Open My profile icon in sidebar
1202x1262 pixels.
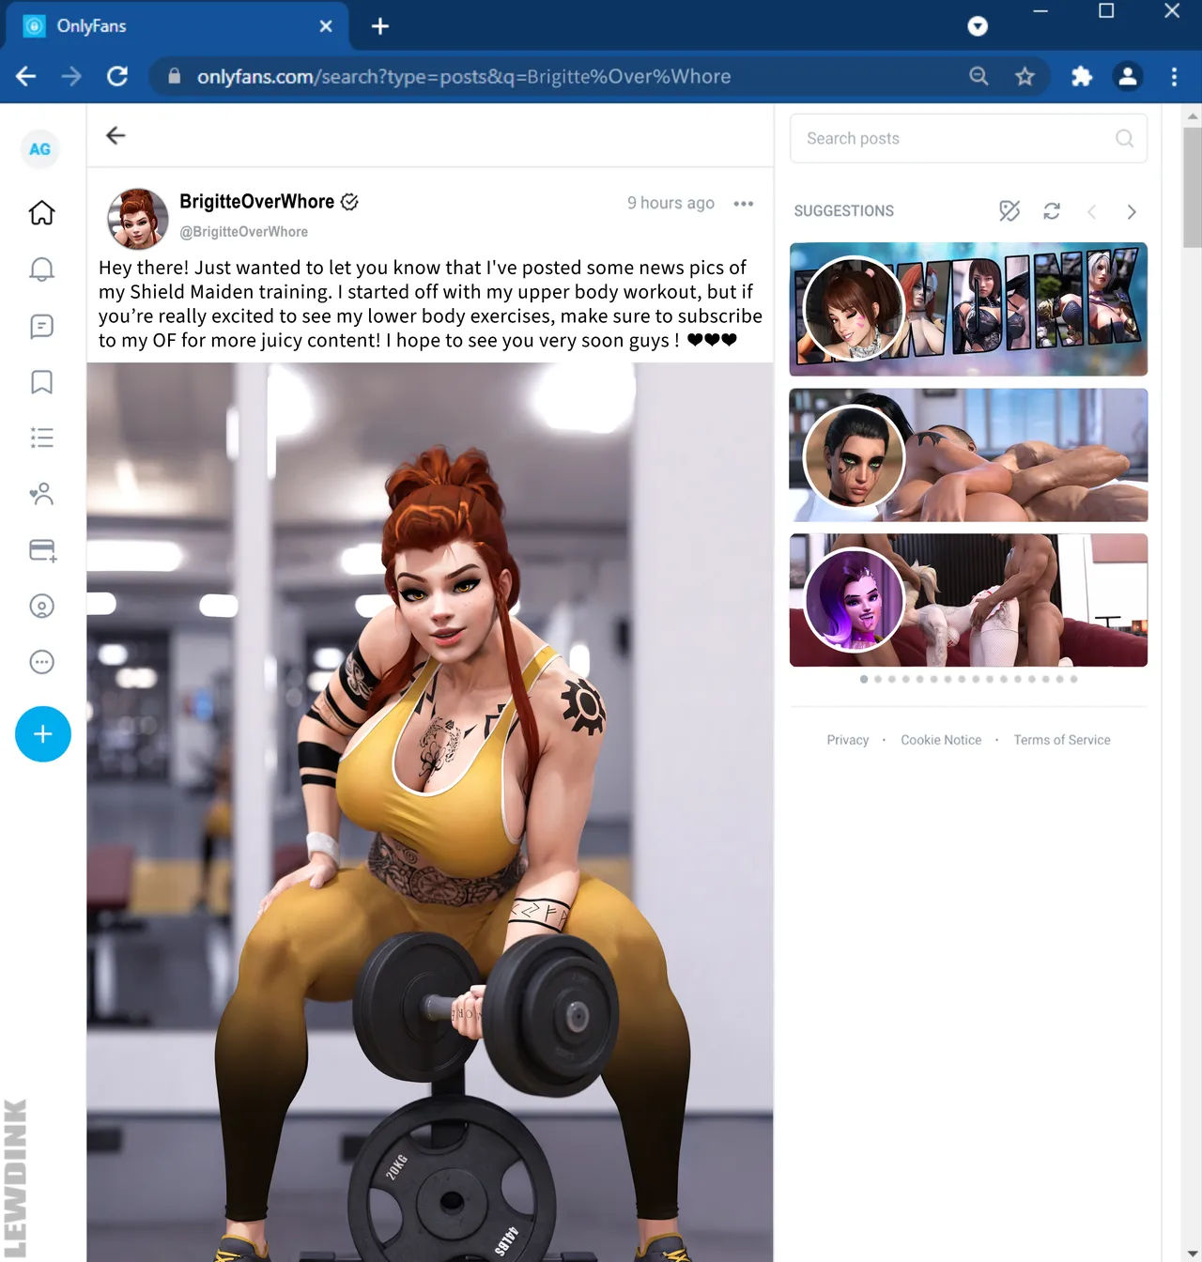click(41, 607)
